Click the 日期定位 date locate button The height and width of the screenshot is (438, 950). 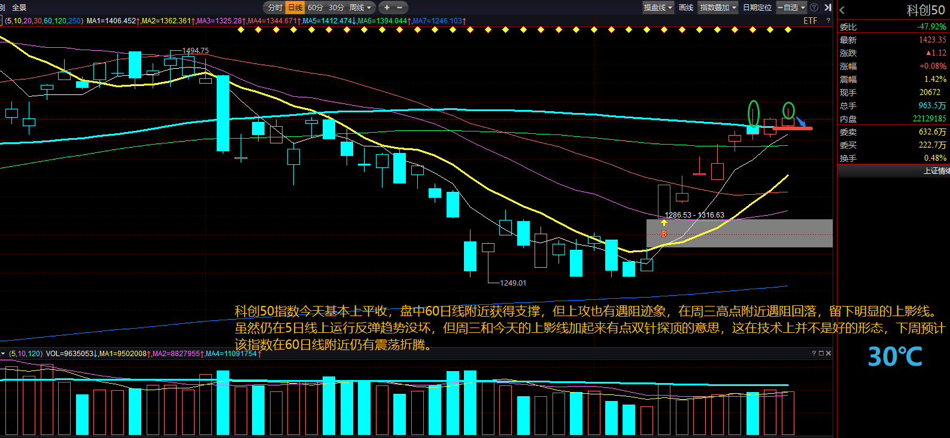757,8
